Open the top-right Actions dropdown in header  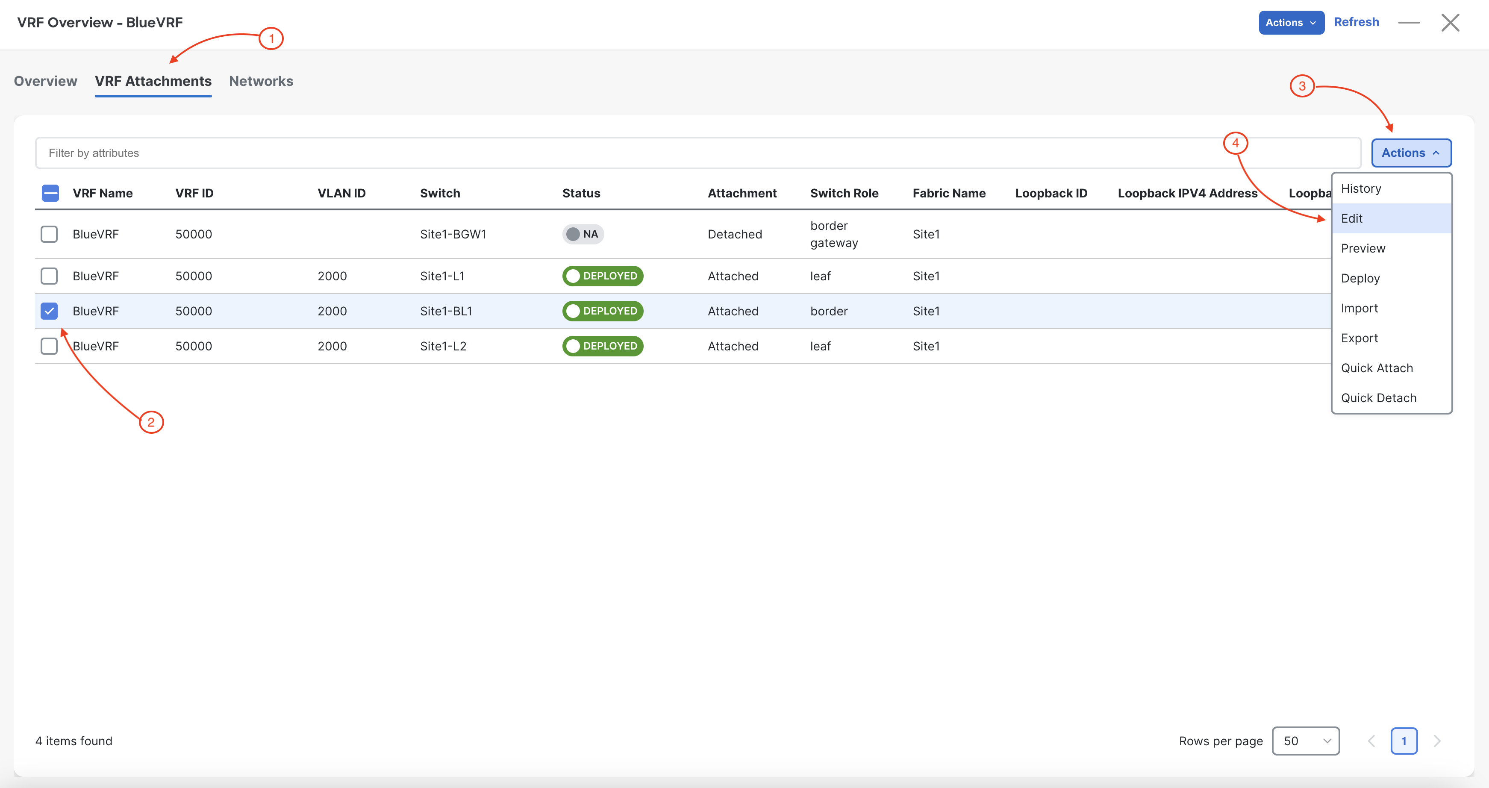pyautogui.click(x=1291, y=23)
